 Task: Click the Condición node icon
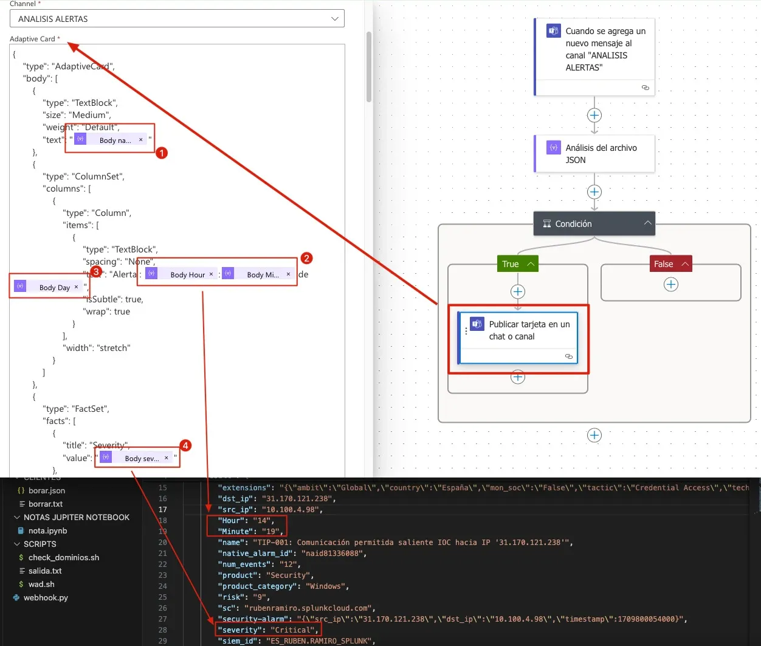coord(546,224)
